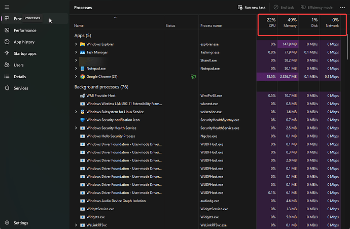Image resolution: width=350 pixels, height=229 pixels.
Task: Expand the Task Manager process group
Action: (76, 52)
